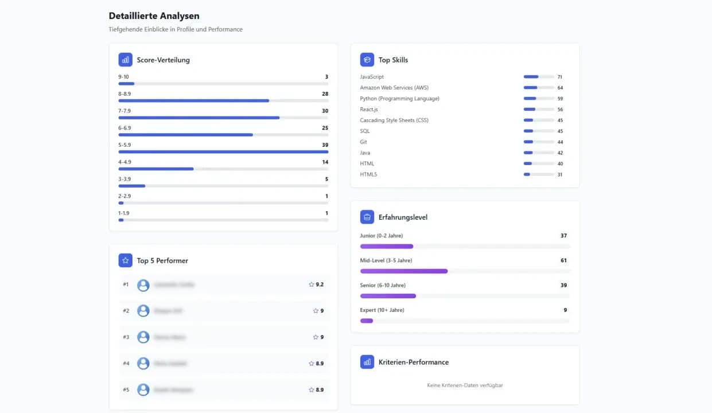Click the HTML5 skill bar
Screen dimensions: 712x413
coord(539,174)
